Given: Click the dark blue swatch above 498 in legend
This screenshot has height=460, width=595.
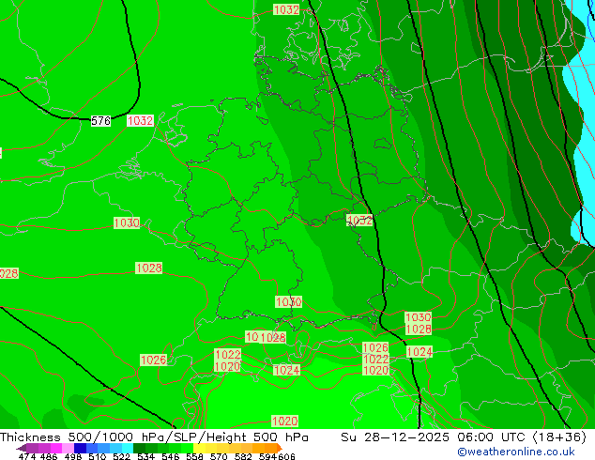Looking at the screenshot, I should [80, 448].
